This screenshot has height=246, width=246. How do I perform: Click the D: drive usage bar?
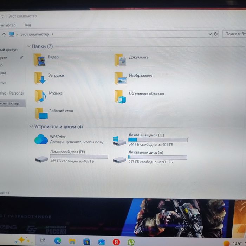[x=79, y=156]
